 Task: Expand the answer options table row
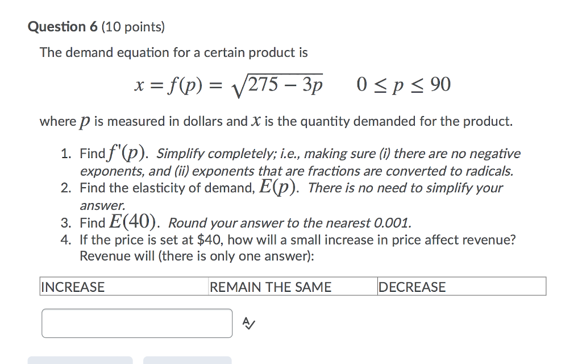(293, 287)
